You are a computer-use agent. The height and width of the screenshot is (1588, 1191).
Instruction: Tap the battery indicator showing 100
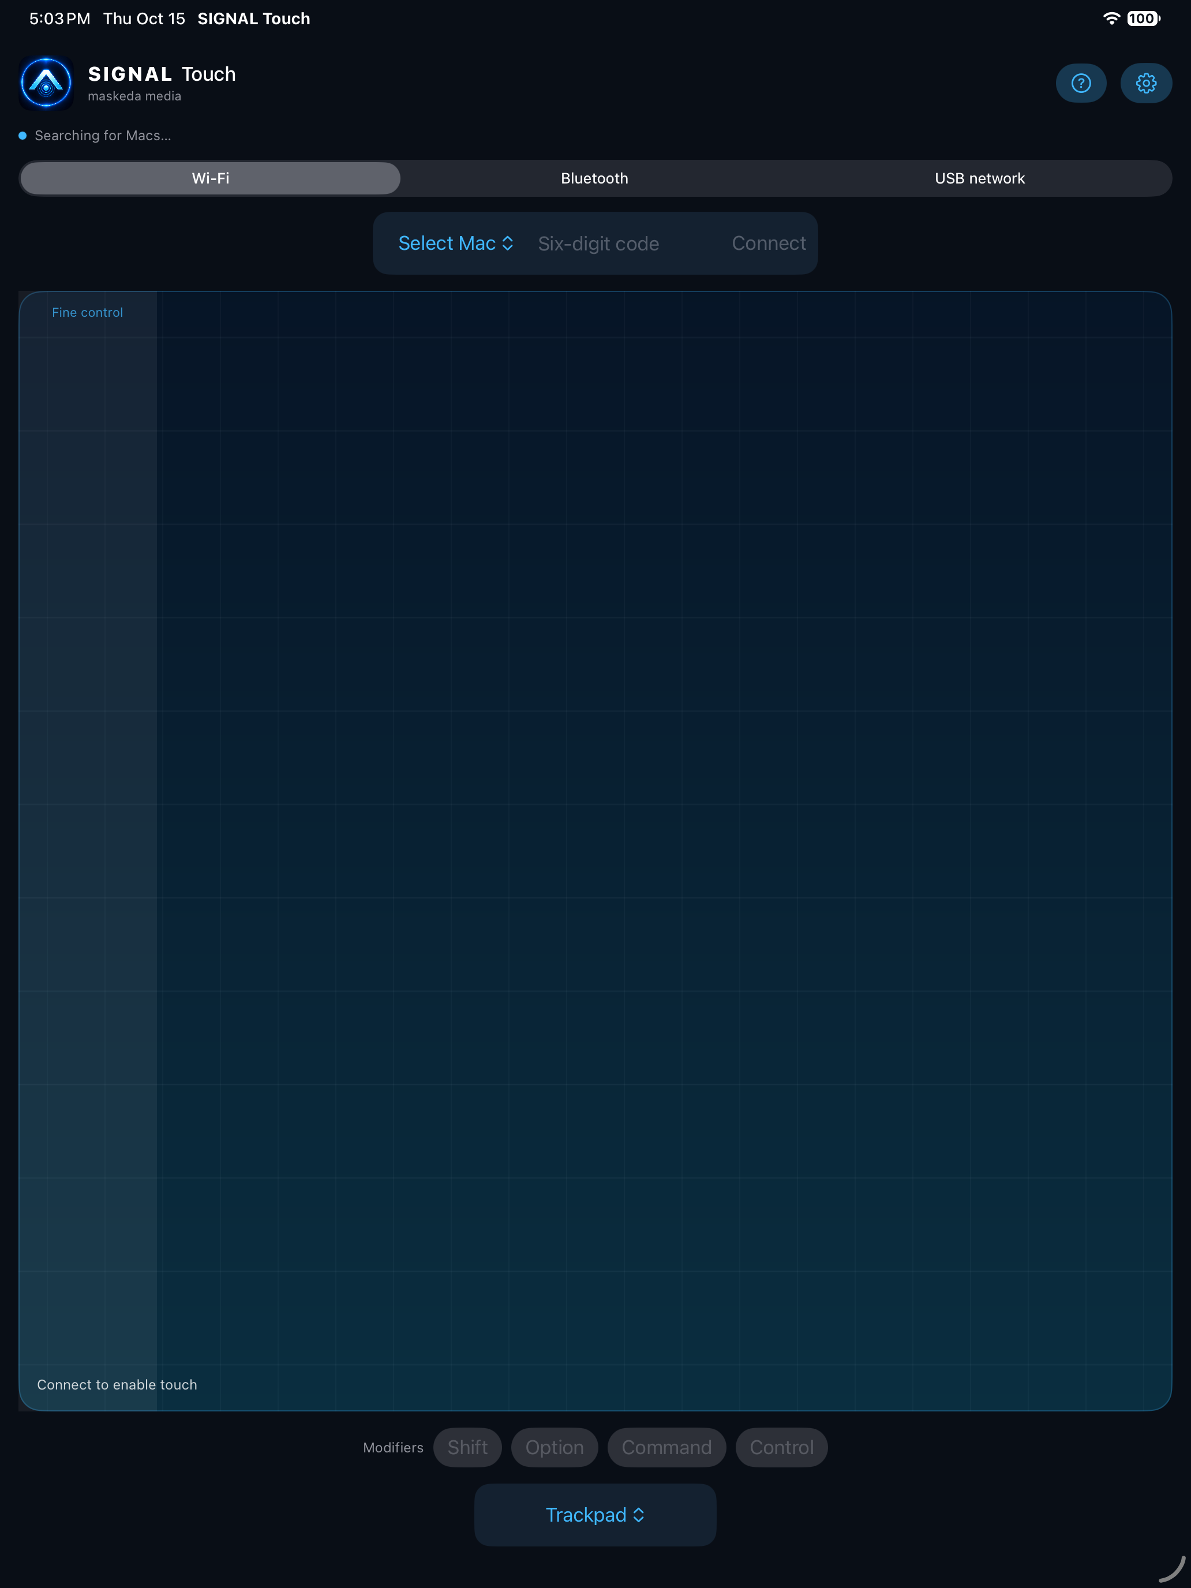click(x=1143, y=18)
